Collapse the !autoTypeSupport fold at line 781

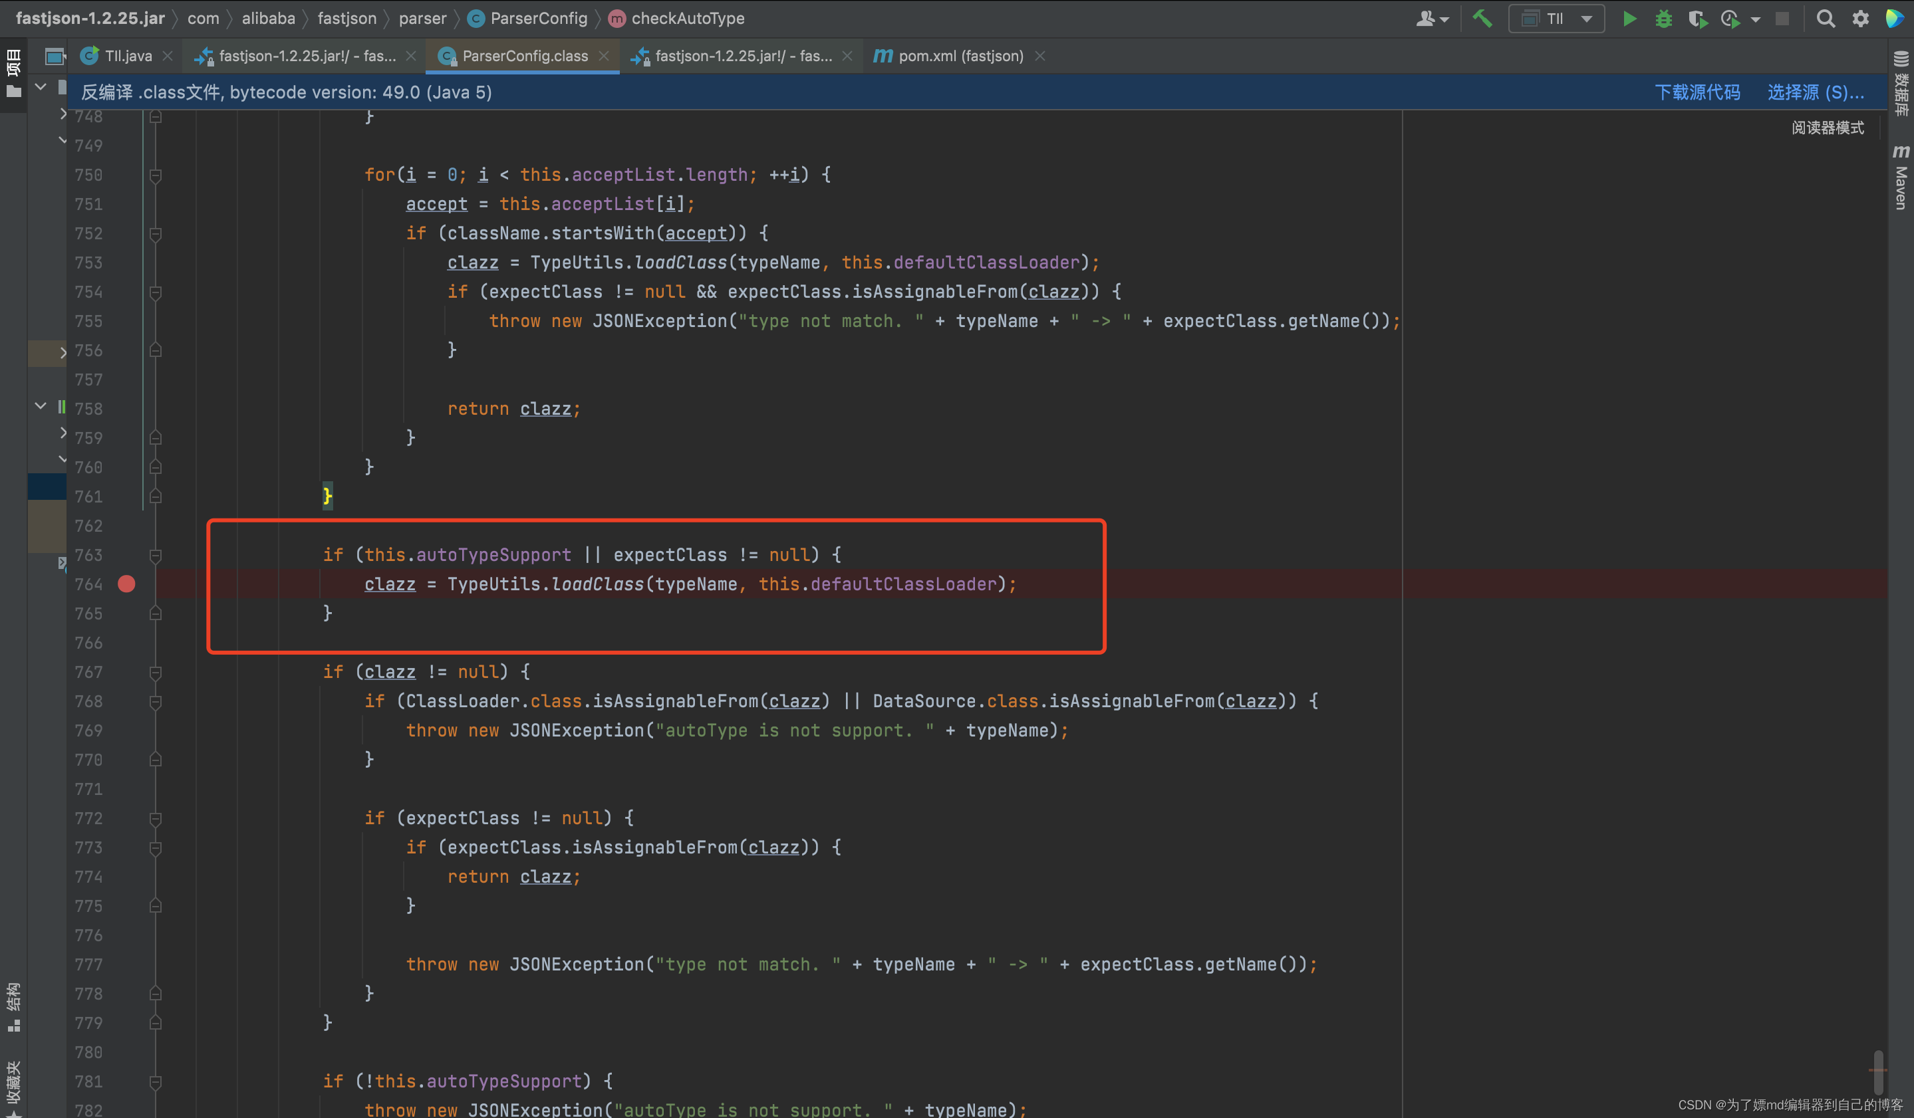156,1081
